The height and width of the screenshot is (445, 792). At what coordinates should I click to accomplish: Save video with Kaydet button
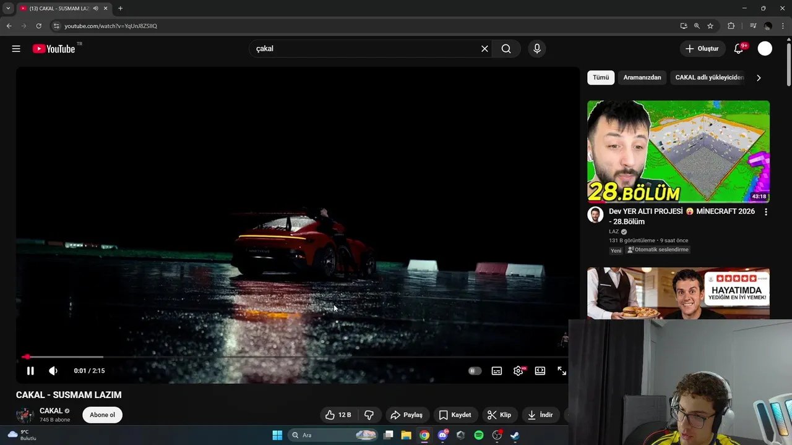click(x=455, y=415)
